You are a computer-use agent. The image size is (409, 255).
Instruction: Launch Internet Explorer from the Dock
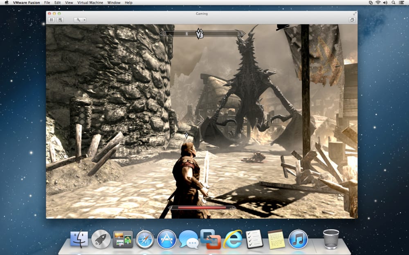(233, 239)
